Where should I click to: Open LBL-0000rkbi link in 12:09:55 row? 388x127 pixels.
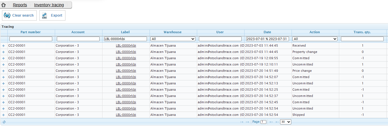(126, 58)
